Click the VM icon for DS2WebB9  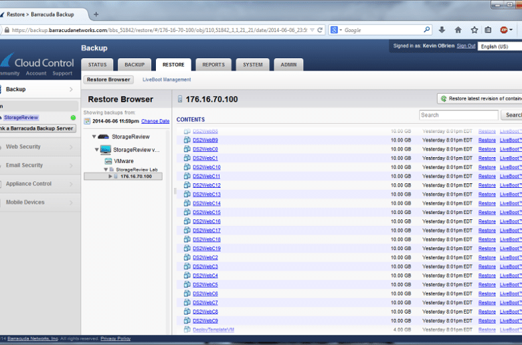click(x=187, y=140)
